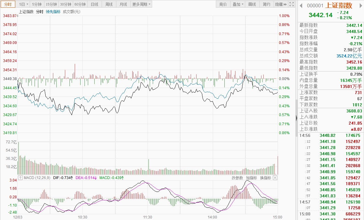This screenshot has height=220, width=364.
Task: Select the 外盘总量 value 13501万手
Action: coord(351,86)
